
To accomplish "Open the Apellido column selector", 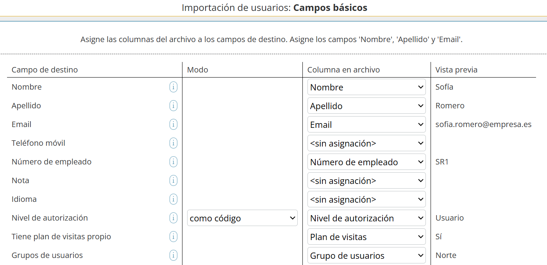I will pyautogui.click(x=366, y=106).
